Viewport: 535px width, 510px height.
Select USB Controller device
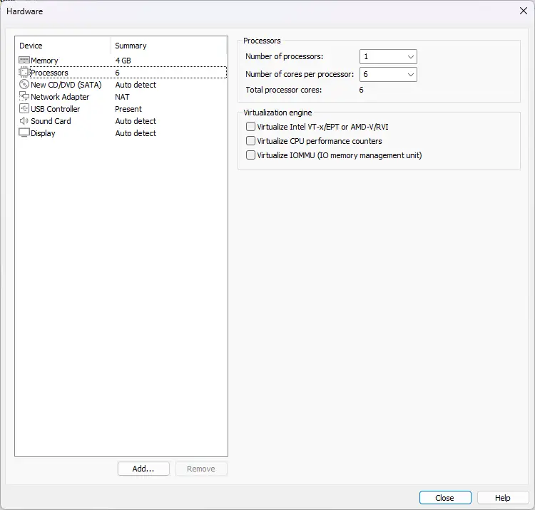click(x=55, y=109)
